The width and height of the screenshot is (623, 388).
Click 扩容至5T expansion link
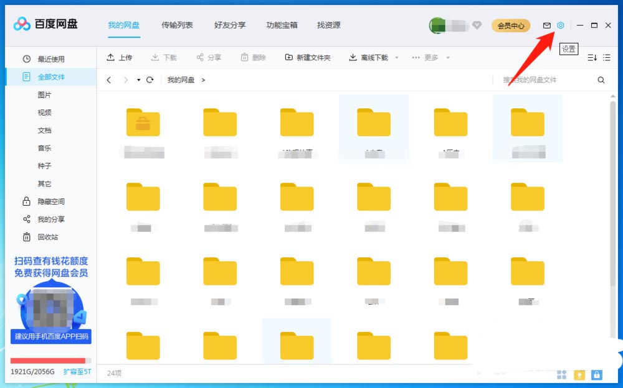[77, 372]
